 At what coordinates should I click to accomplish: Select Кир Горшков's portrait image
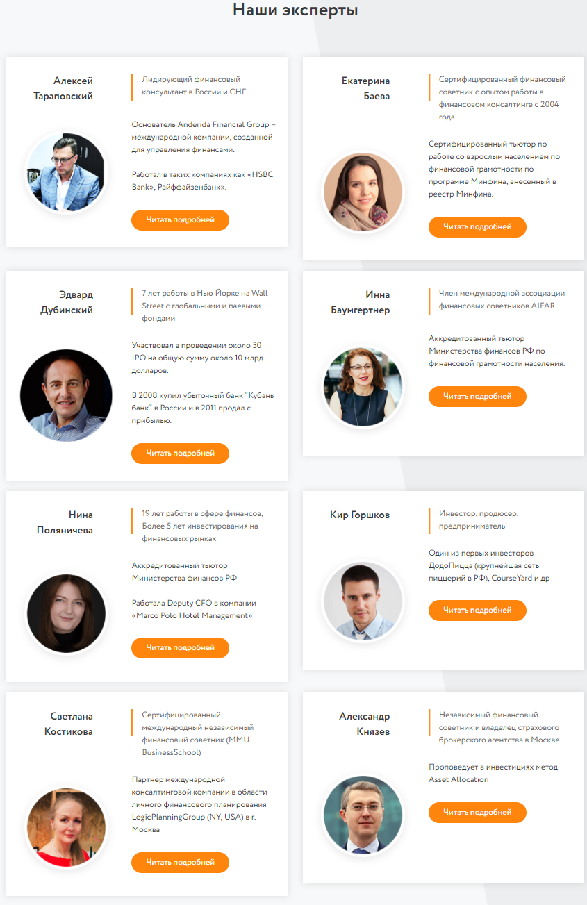tap(363, 601)
